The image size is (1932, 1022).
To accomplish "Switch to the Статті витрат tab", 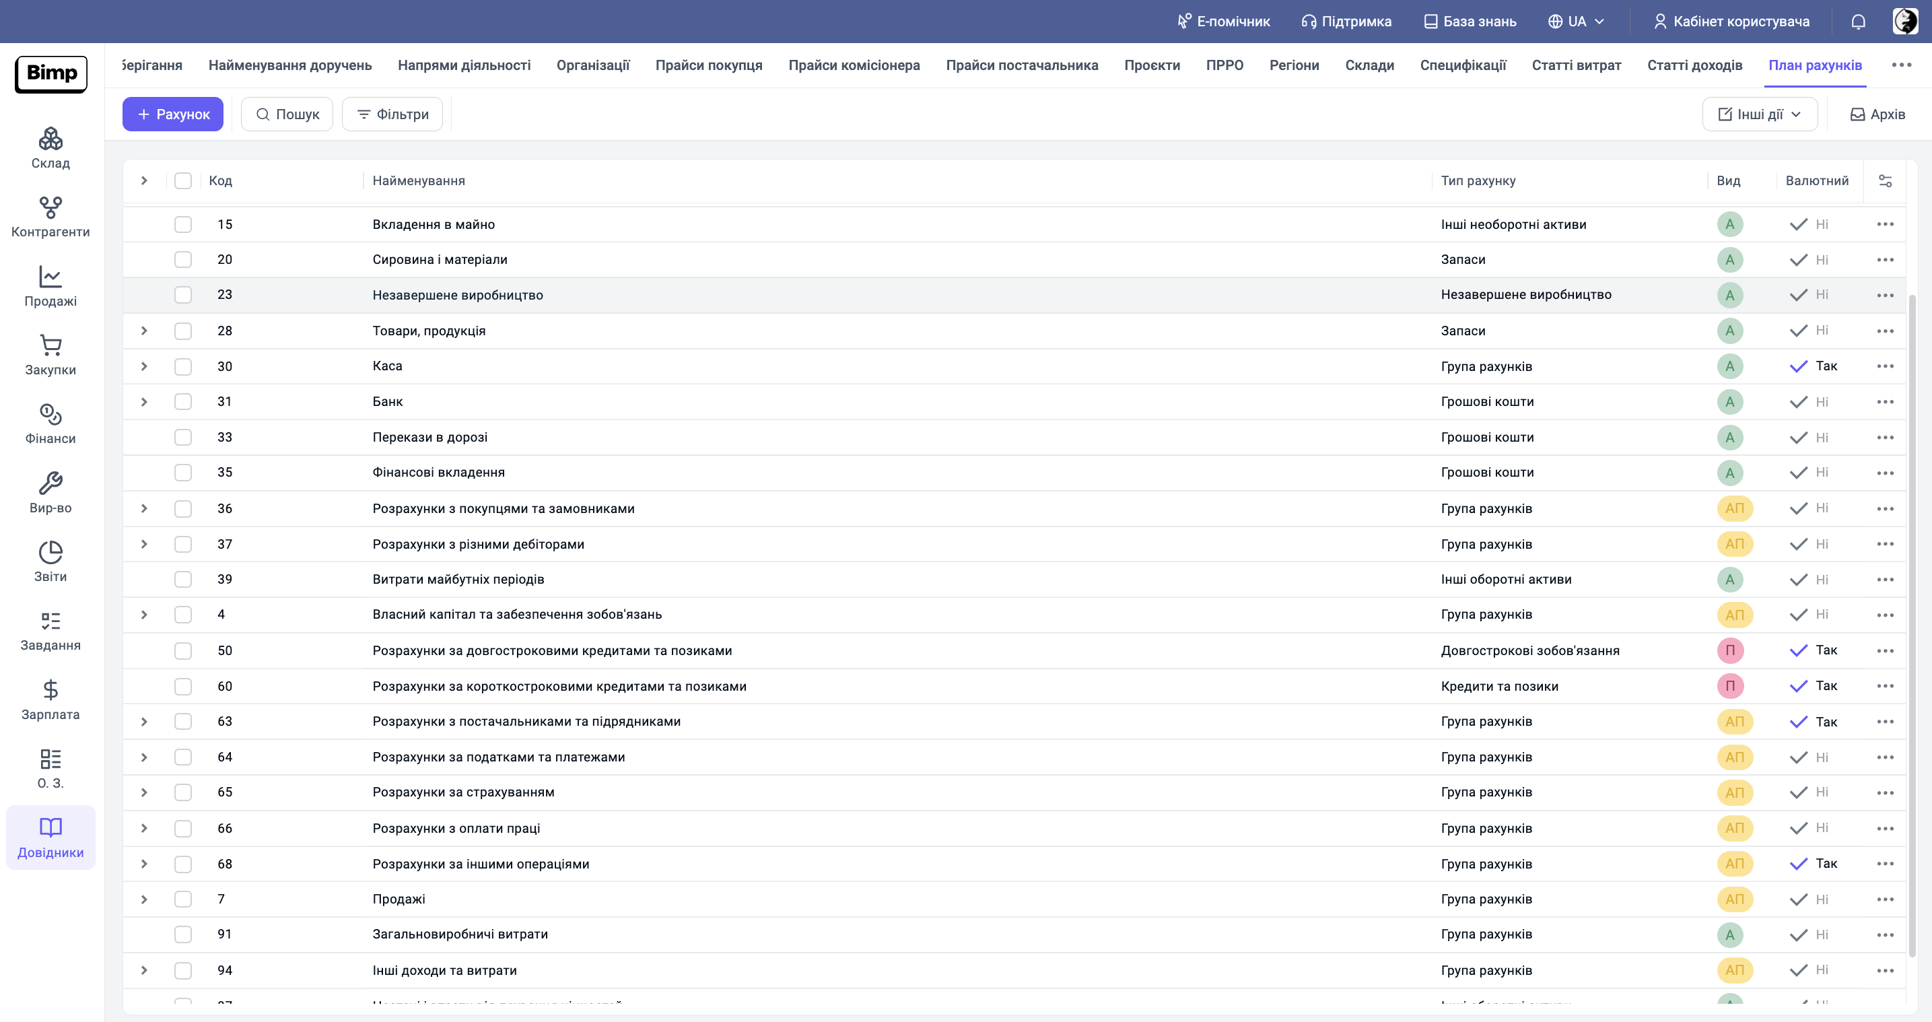I will click(x=1576, y=65).
